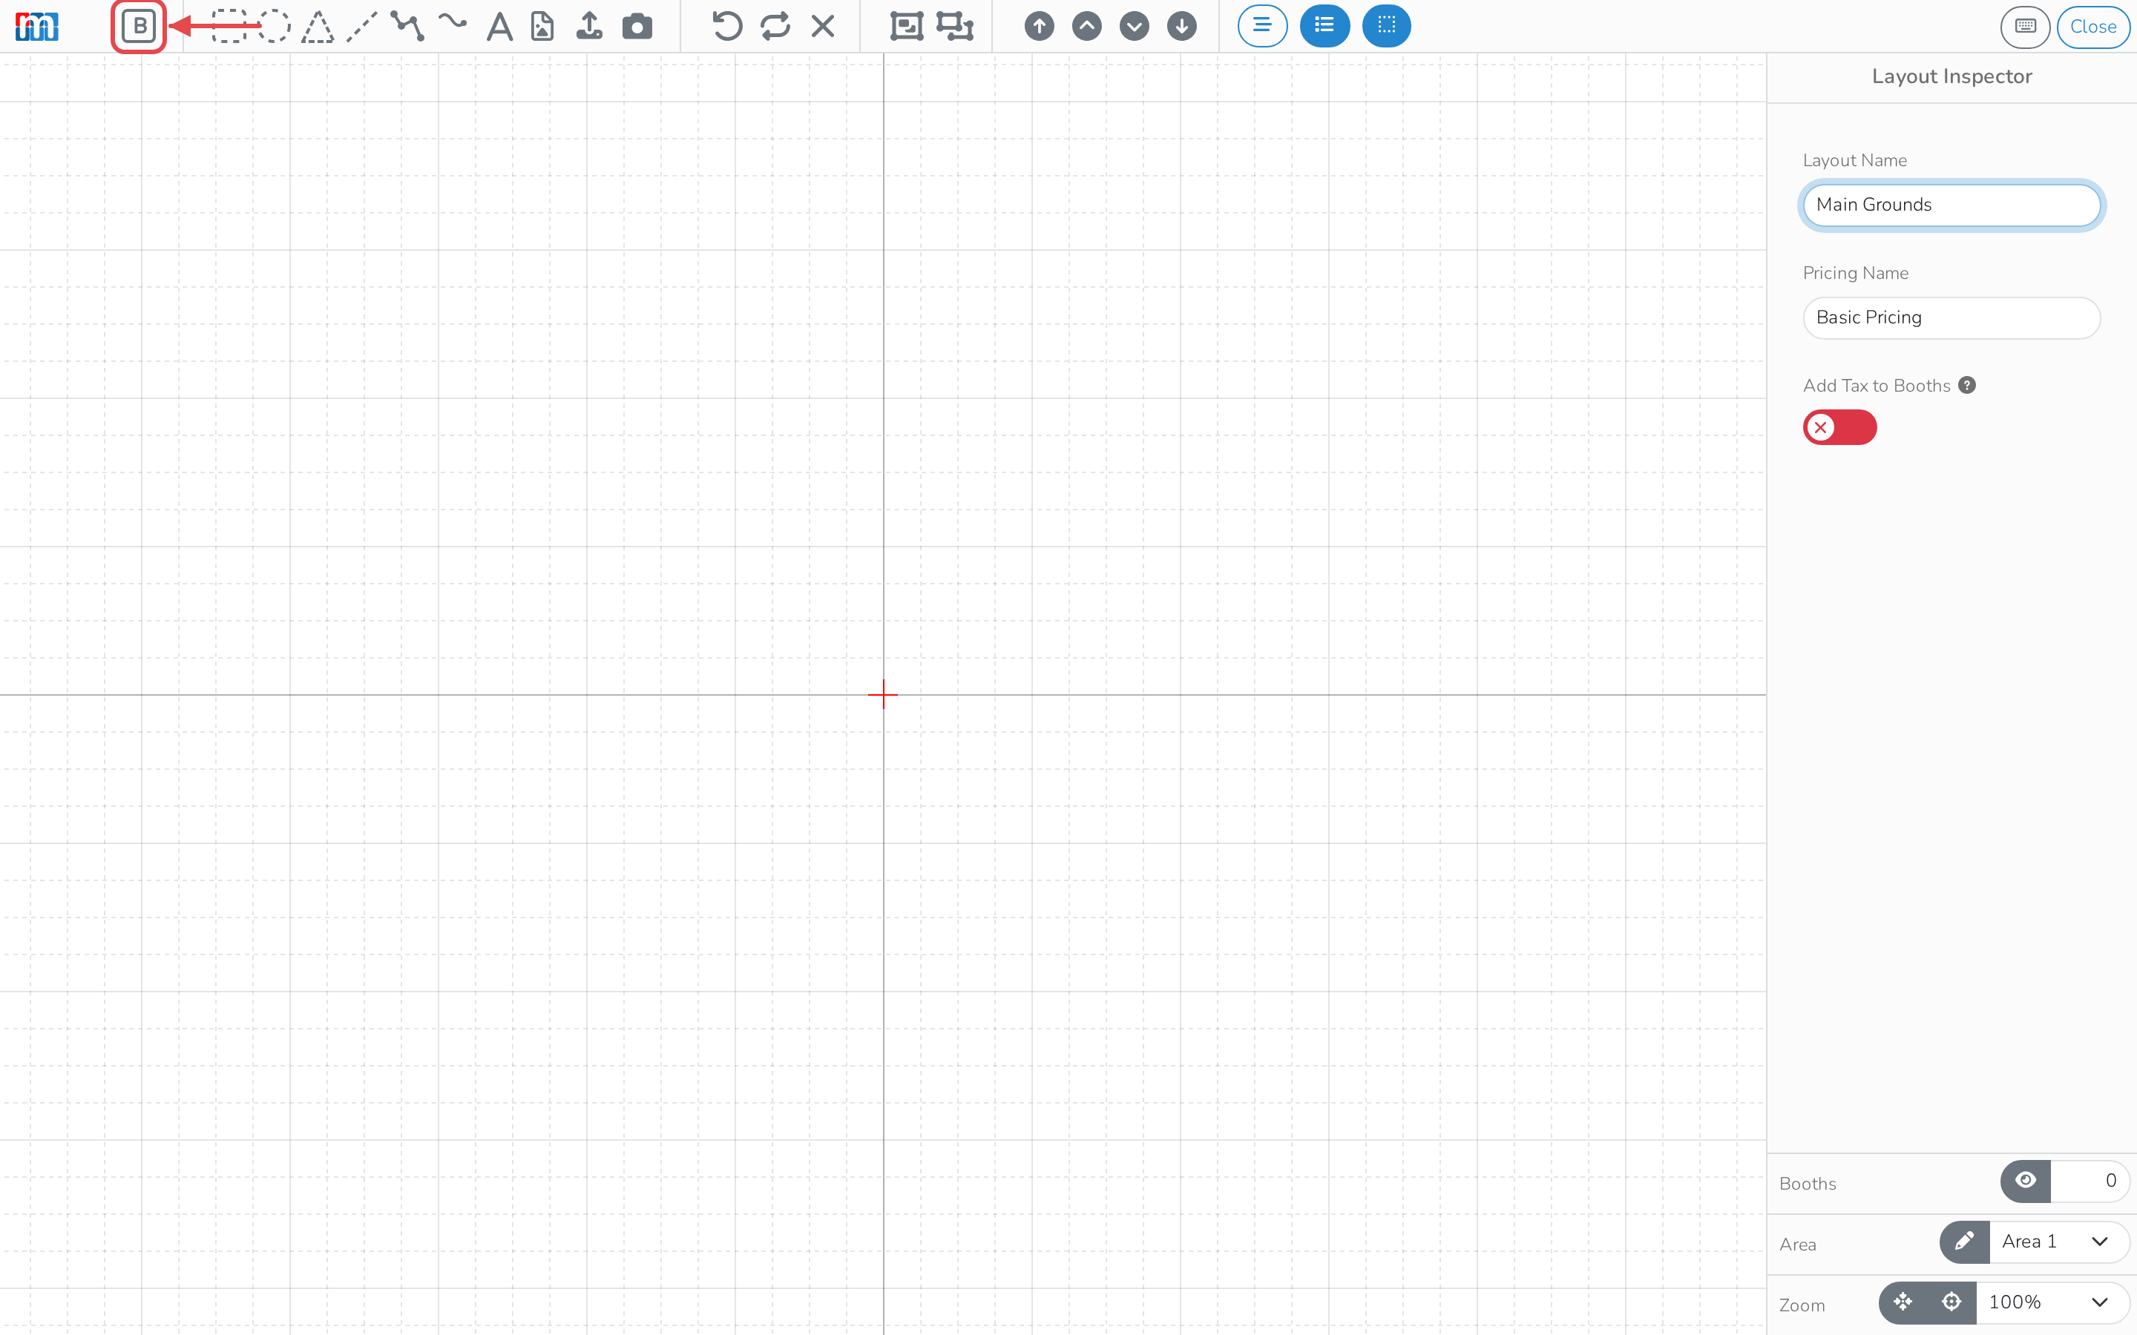Click the Booths count field
The width and height of the screenshot is (2137, 1335).
point(2090,1181)
